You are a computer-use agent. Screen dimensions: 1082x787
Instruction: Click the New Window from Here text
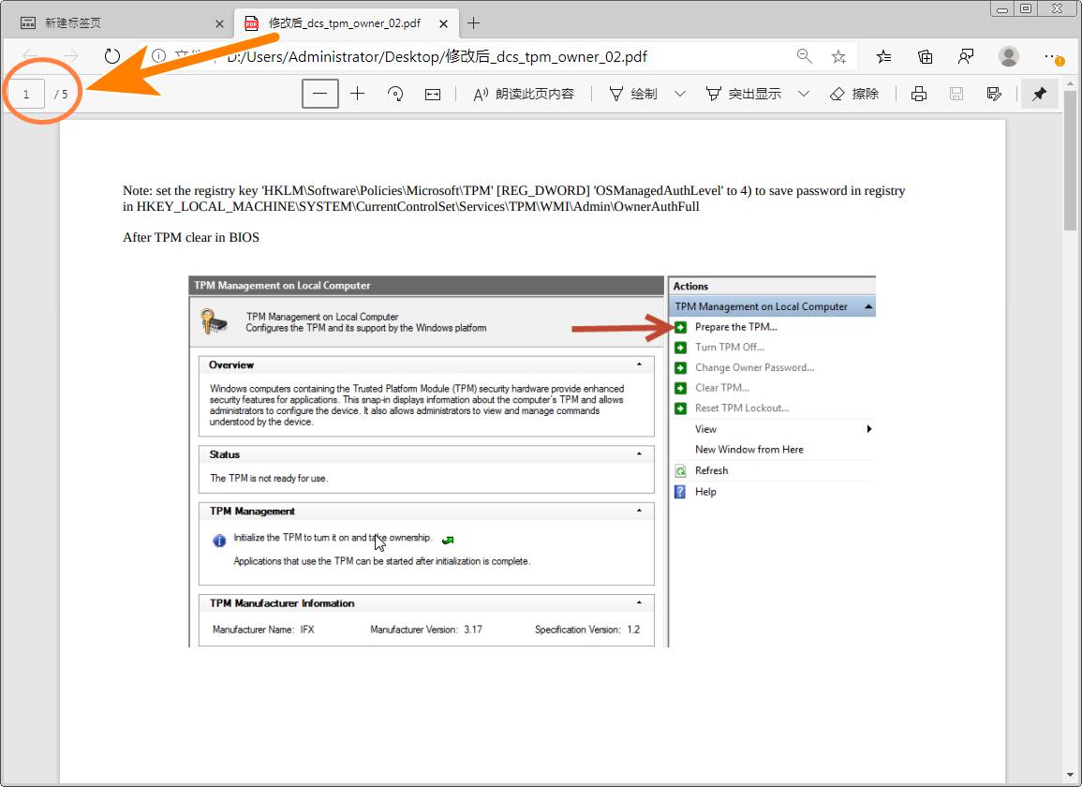(x=749, y=450)
